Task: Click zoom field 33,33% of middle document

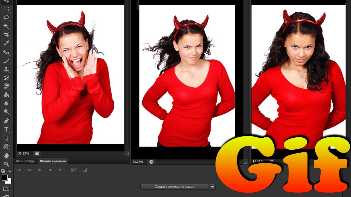Action: (138, 162)
